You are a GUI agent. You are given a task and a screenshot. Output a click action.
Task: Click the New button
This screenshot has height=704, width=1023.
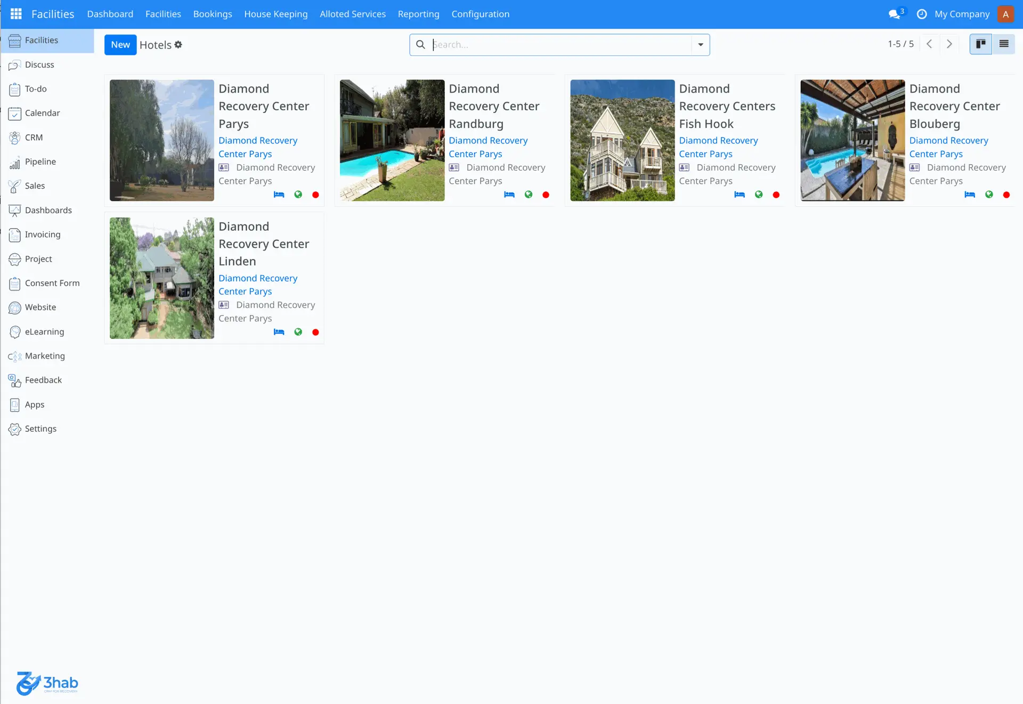pyautogui.click(x=120, y=45)
